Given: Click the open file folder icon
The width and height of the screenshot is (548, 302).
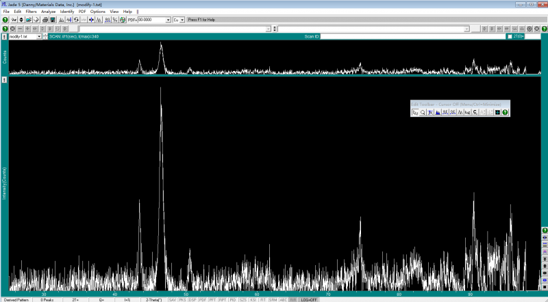Looking at the screenshot, I should (29, 20).
